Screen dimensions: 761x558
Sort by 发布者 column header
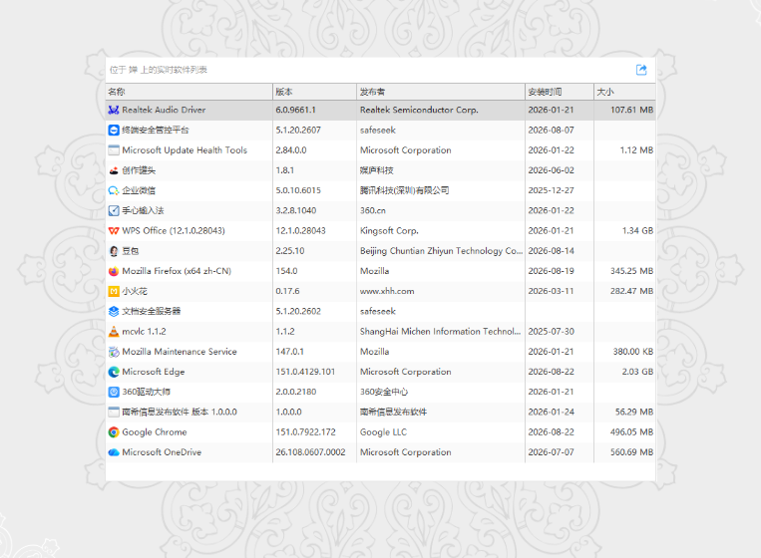(x=441, y=92)
